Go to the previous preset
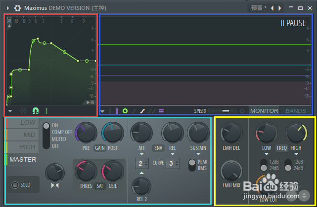Viewport: 317px width, 207px height. 272,8
